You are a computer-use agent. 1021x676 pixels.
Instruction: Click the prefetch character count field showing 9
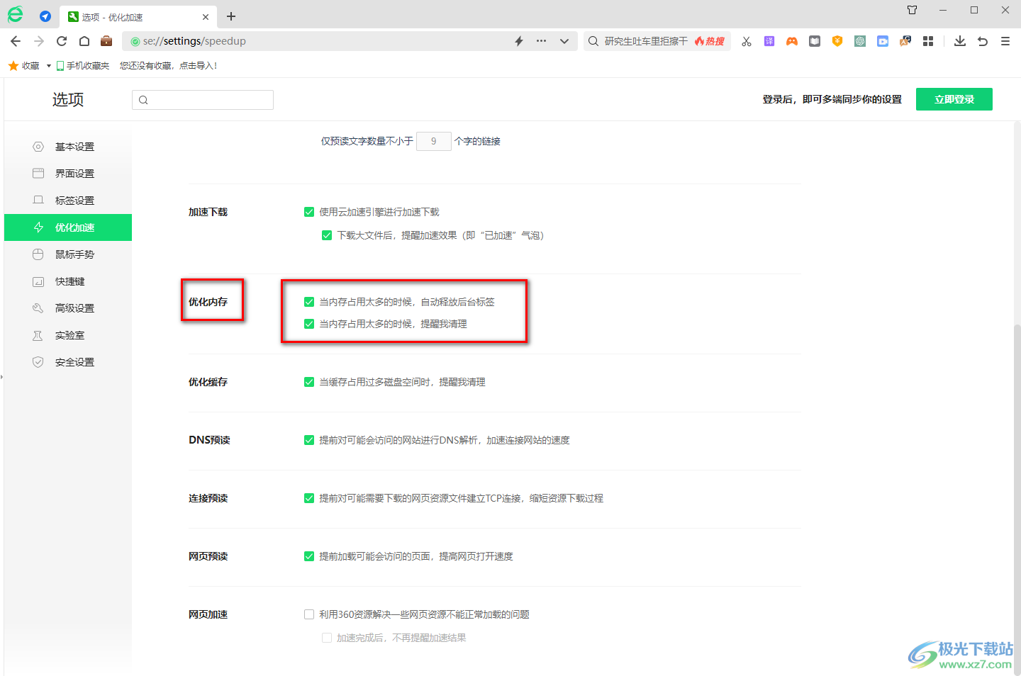click(434, 141)
